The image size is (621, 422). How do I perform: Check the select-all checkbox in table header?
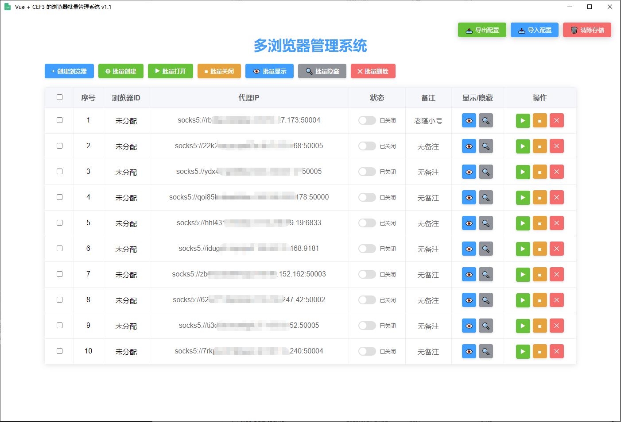tap(59, 97)
